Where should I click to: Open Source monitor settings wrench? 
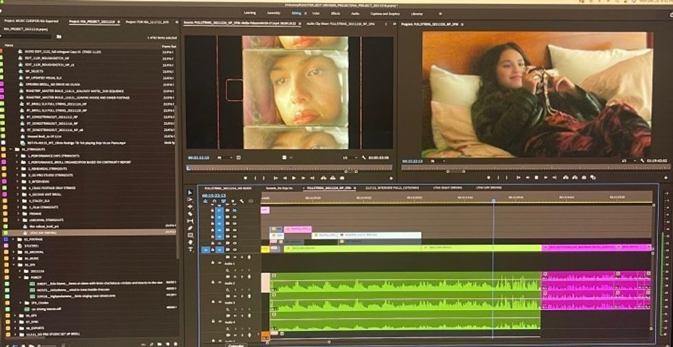(x=364, y=158)
